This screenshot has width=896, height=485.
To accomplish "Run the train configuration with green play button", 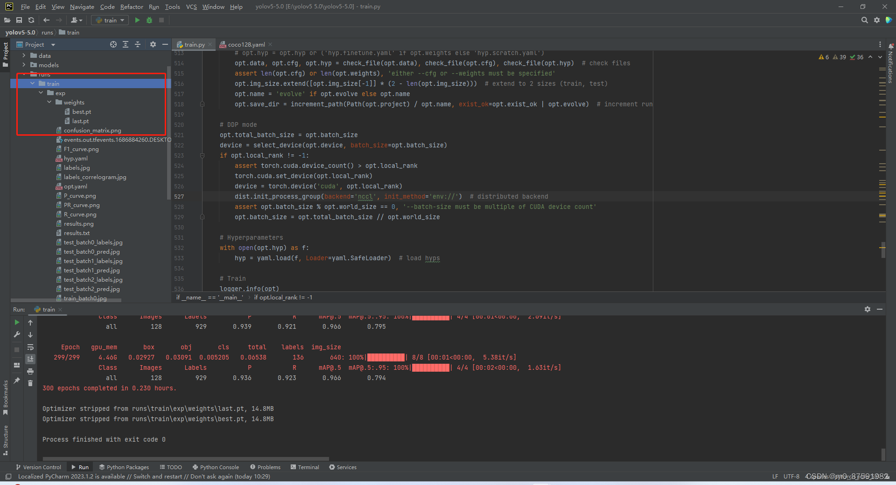I will click(137, 20).
